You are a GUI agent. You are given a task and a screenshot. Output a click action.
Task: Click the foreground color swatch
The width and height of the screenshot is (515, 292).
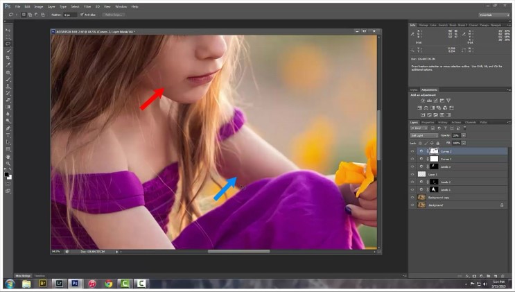point(7,175)
